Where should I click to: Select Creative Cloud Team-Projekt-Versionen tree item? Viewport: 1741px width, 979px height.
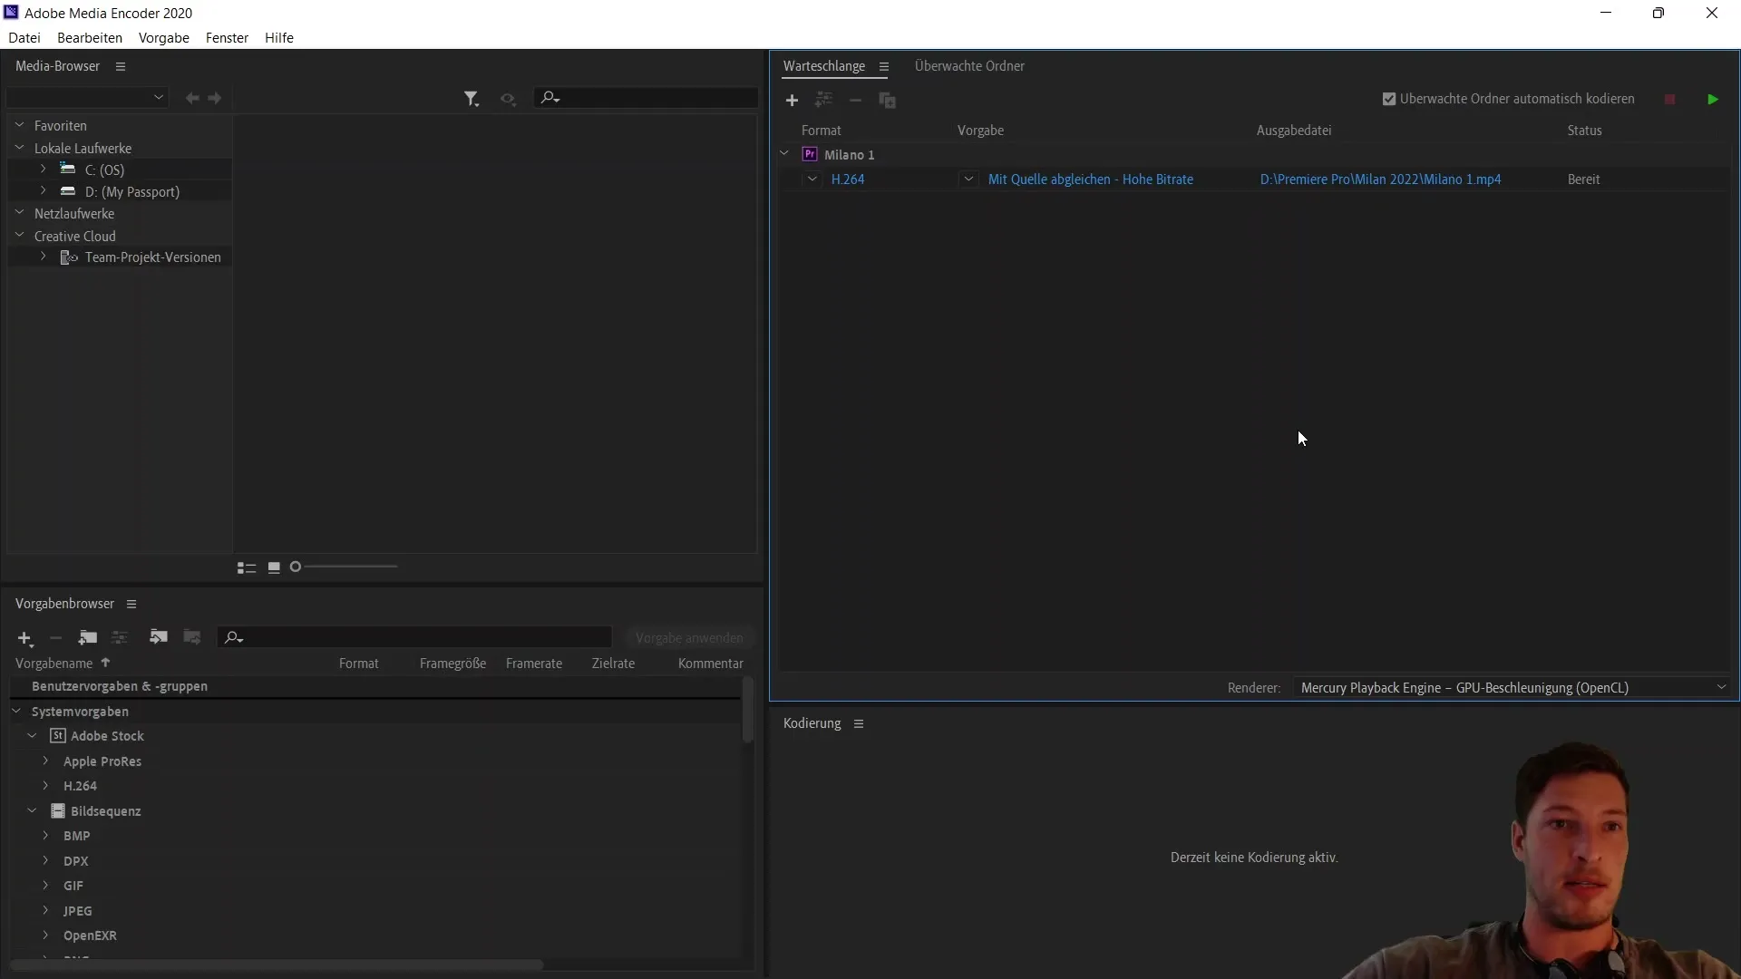(153, 257)
